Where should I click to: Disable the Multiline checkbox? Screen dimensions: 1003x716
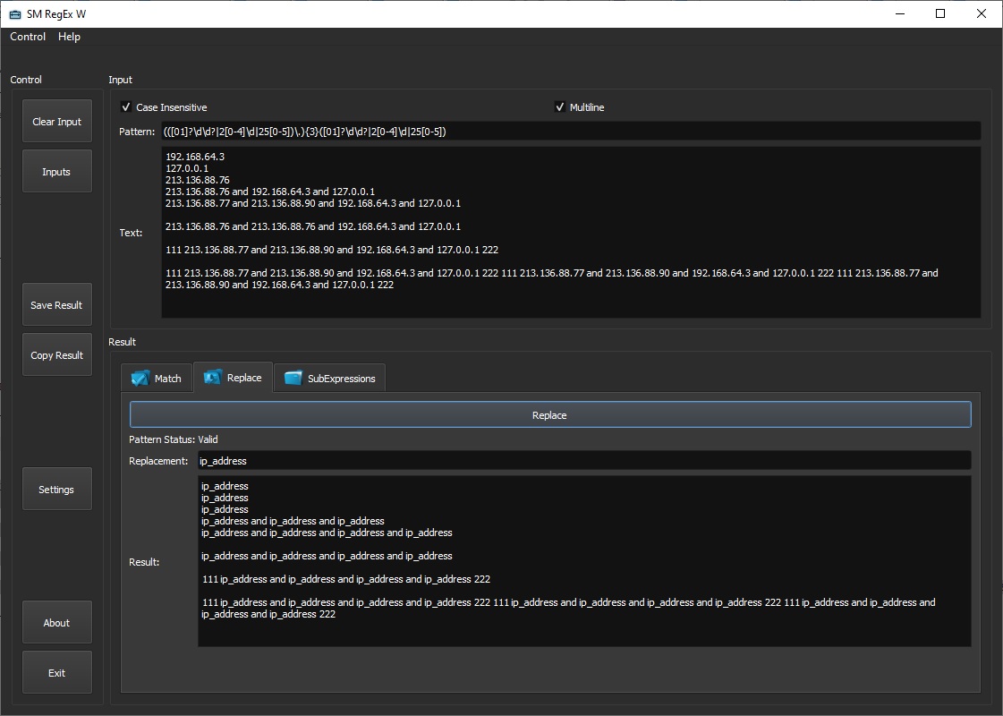pyautogui.click(x=560, y=107)
